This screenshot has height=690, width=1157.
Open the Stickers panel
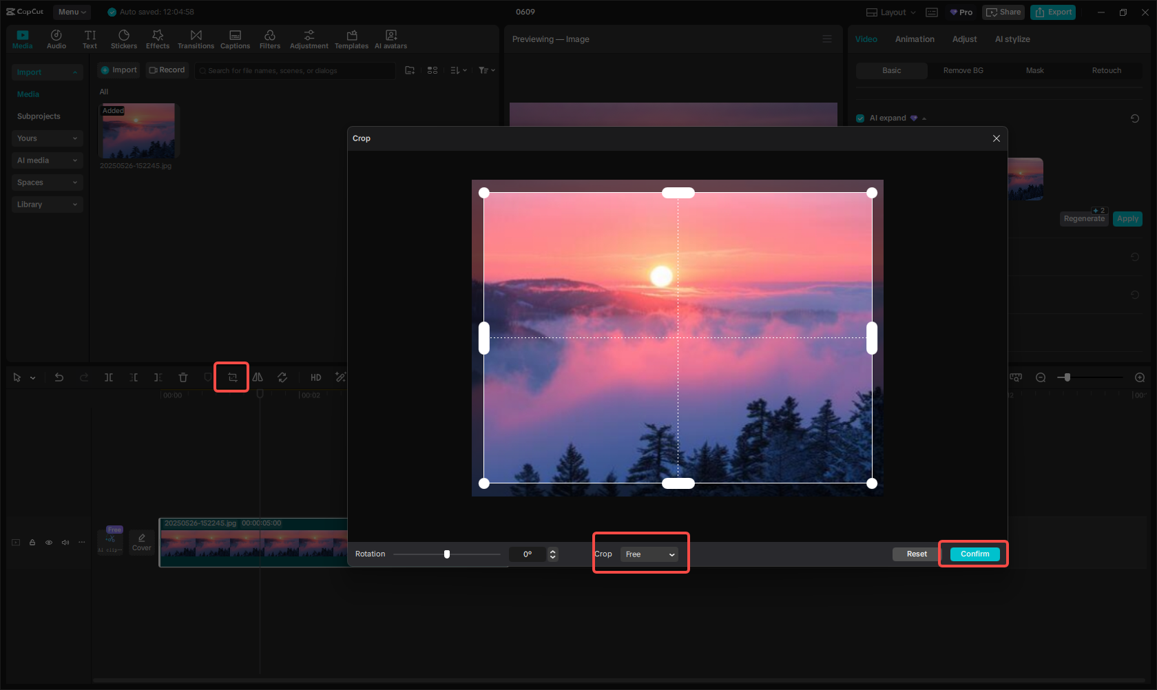click(x=124, y=38)
